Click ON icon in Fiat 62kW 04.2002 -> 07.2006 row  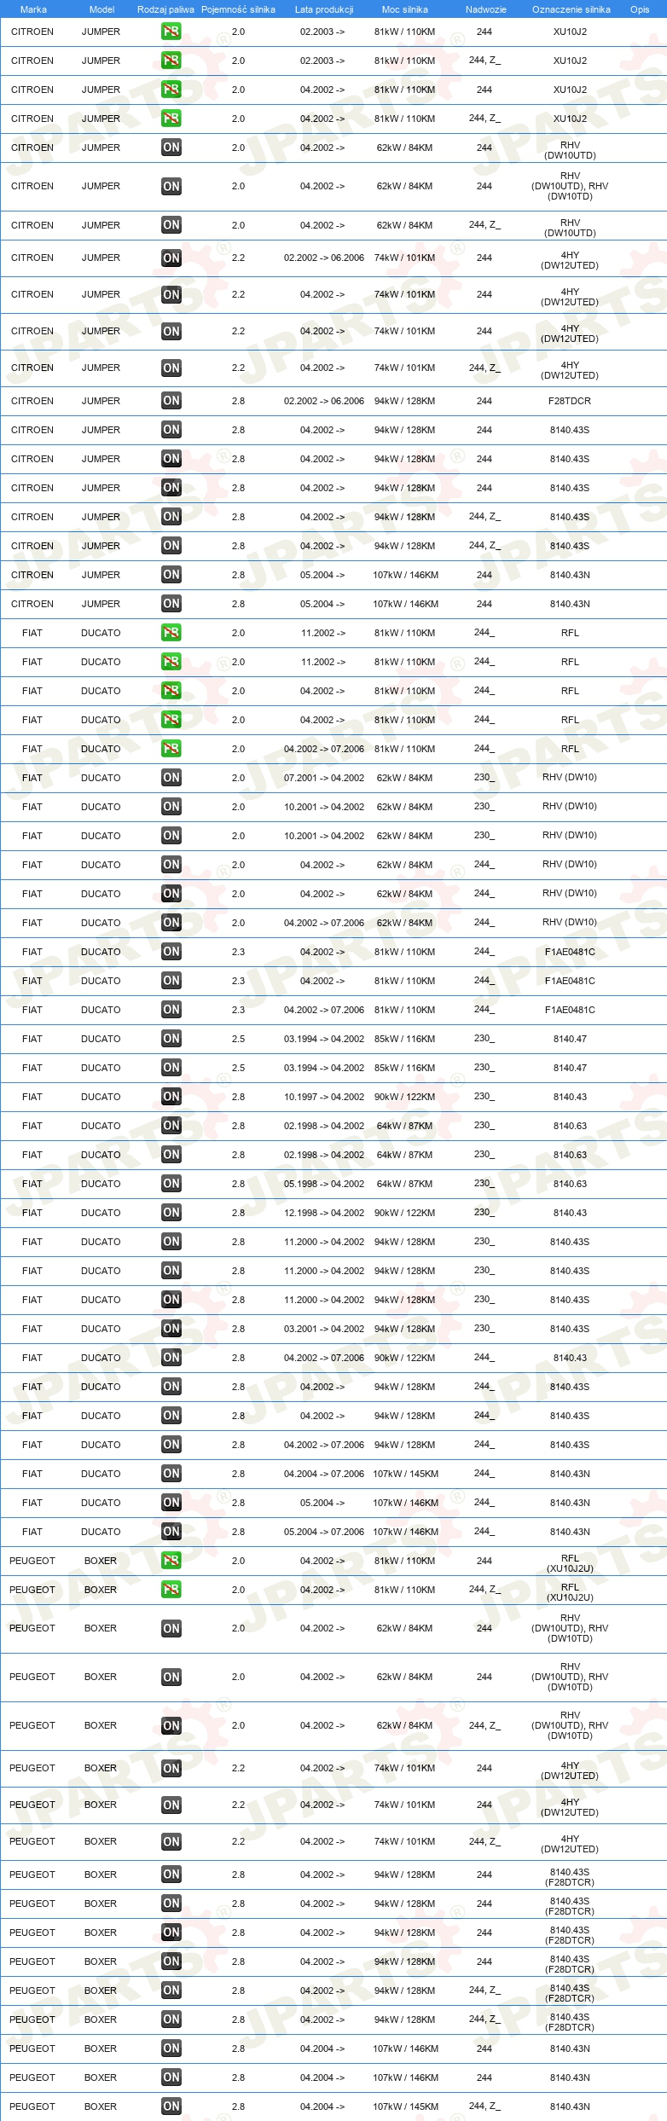pyautogui.click(x=171, y=923)
